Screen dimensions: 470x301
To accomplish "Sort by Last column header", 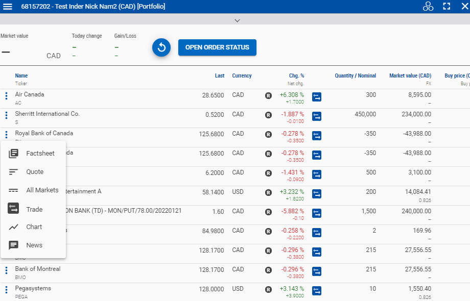I will coord(220,76).
